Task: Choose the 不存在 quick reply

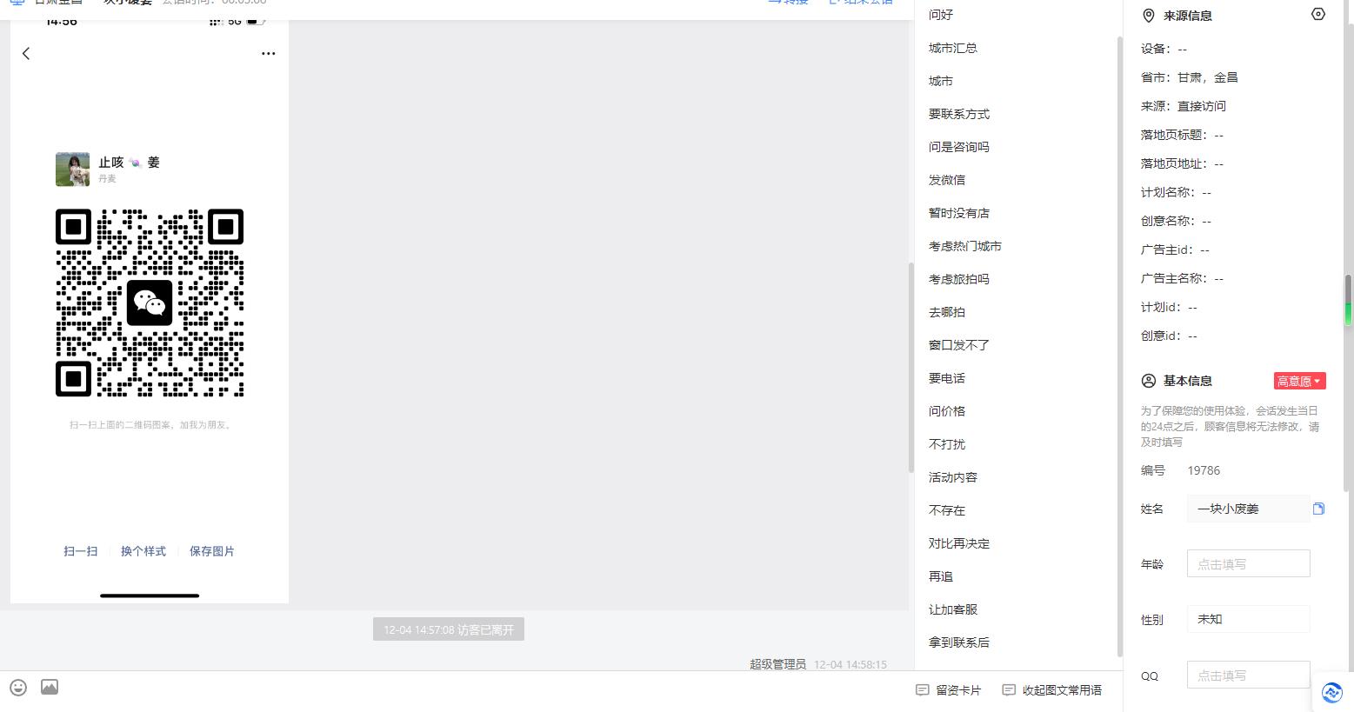Action: 947,510
